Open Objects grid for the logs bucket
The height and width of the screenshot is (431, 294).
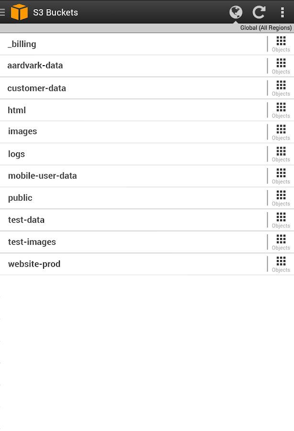click(x=281, y=154)
